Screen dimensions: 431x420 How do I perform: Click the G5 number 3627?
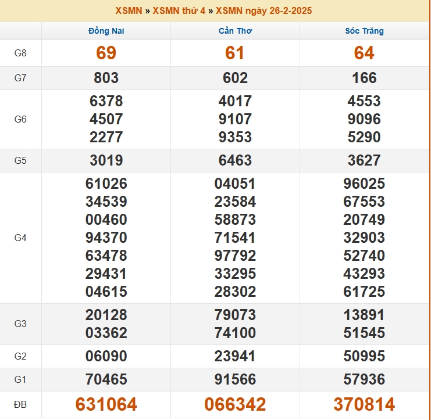(364, 160)
